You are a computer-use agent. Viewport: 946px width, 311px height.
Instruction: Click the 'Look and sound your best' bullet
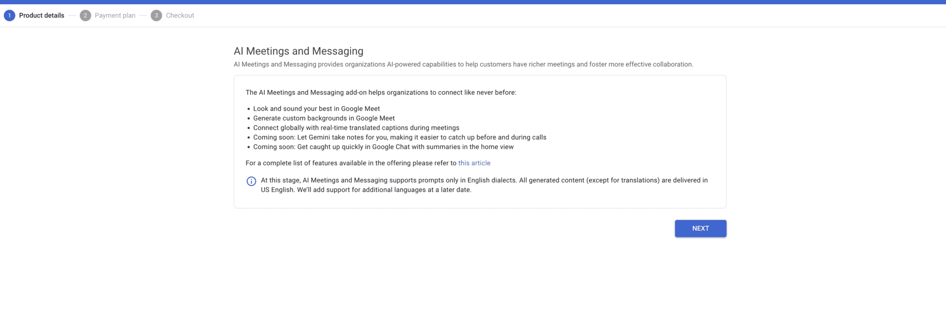click(x=316, y=108)
